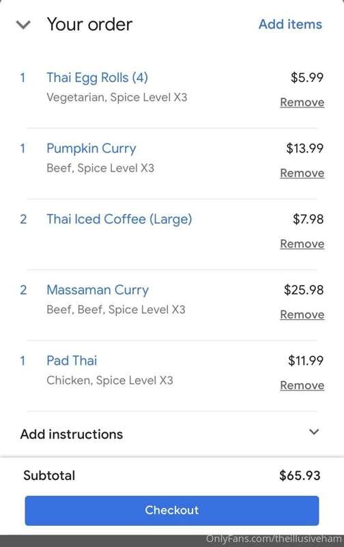This screenshot has height=547, width=344.
Task: Click the Subtotal $65.93 amount
Action: 300,475
